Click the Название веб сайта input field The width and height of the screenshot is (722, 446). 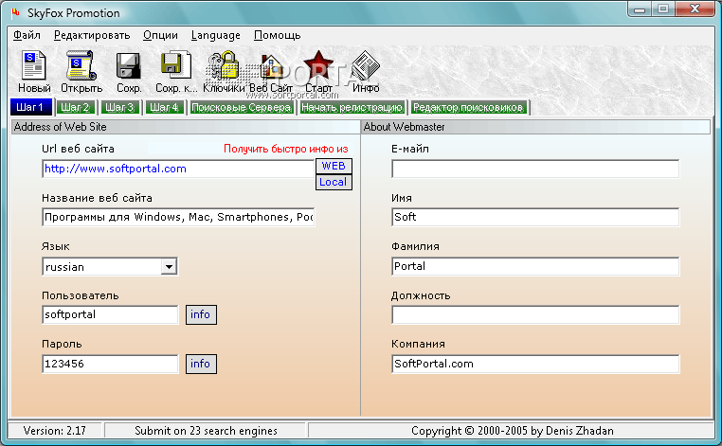[x=178, y=217]
